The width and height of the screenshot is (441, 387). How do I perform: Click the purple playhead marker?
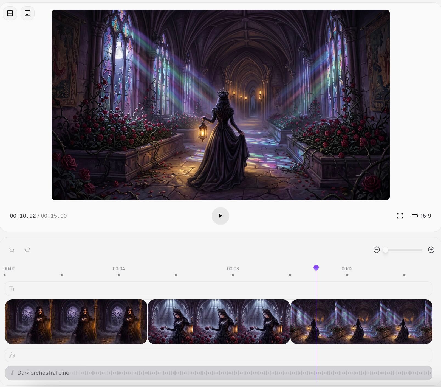(x=316, y=268)
